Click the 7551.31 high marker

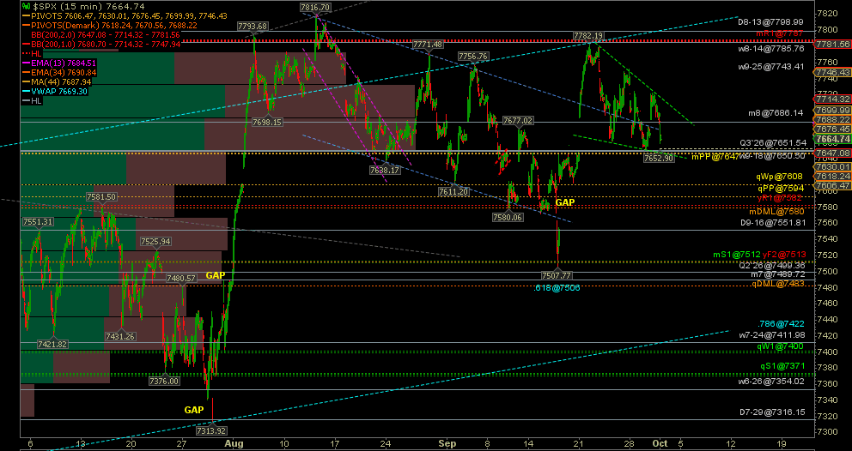coord(38,221)
